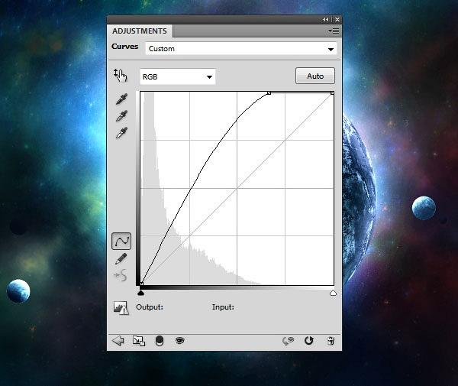Reset adjustment to defaults icon
The height and width of the screenshot is (386, 458).
(x=308, y=341)
